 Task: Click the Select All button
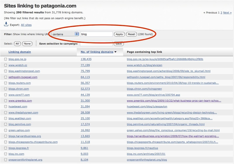point(17,44)
